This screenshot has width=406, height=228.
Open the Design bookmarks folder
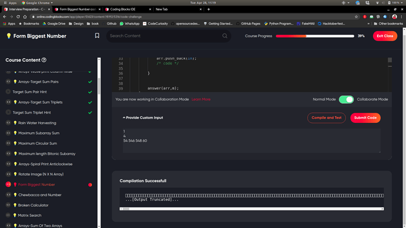click(76, 24)
